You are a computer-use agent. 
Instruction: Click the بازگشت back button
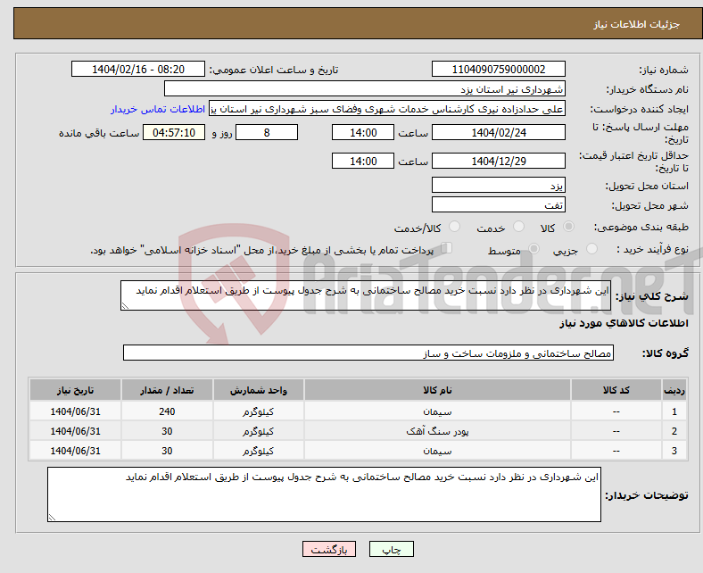click(329, 549)
